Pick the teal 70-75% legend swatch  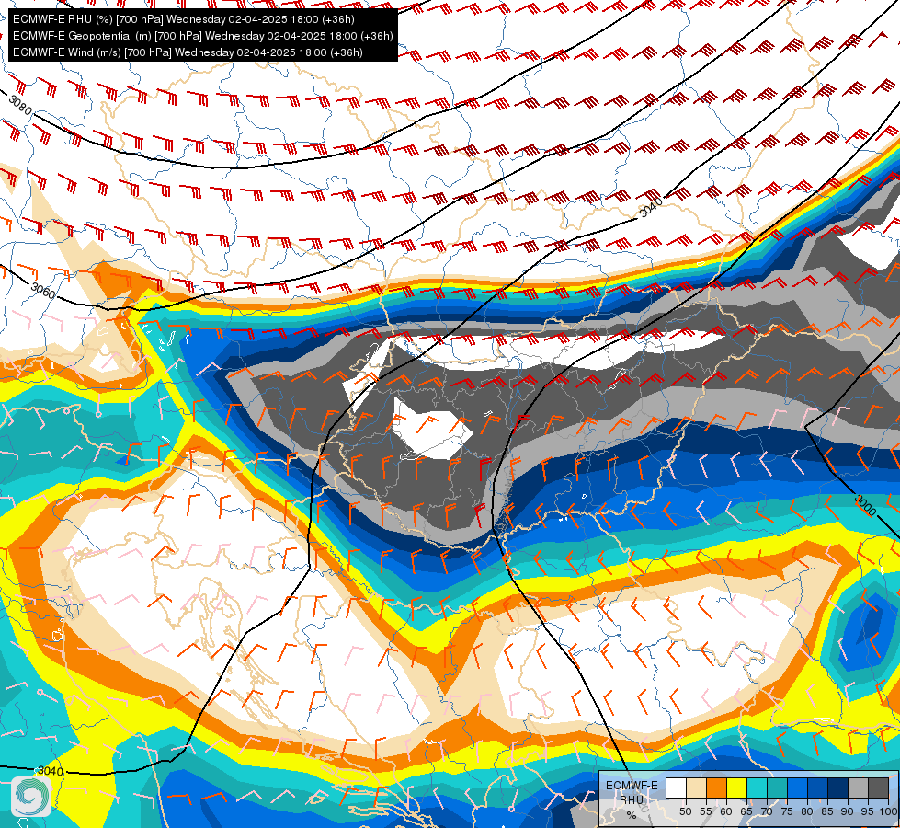click(778, 788)
